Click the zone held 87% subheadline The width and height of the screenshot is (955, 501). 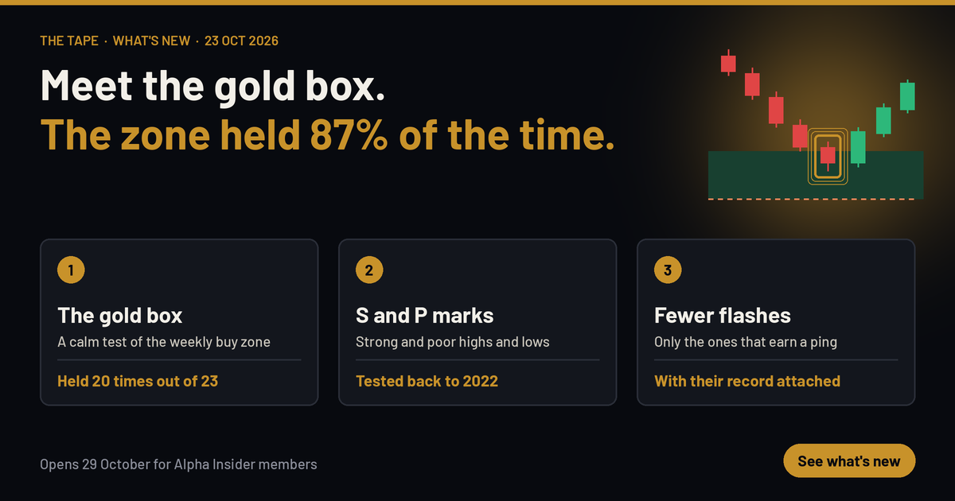click(327, 134)
